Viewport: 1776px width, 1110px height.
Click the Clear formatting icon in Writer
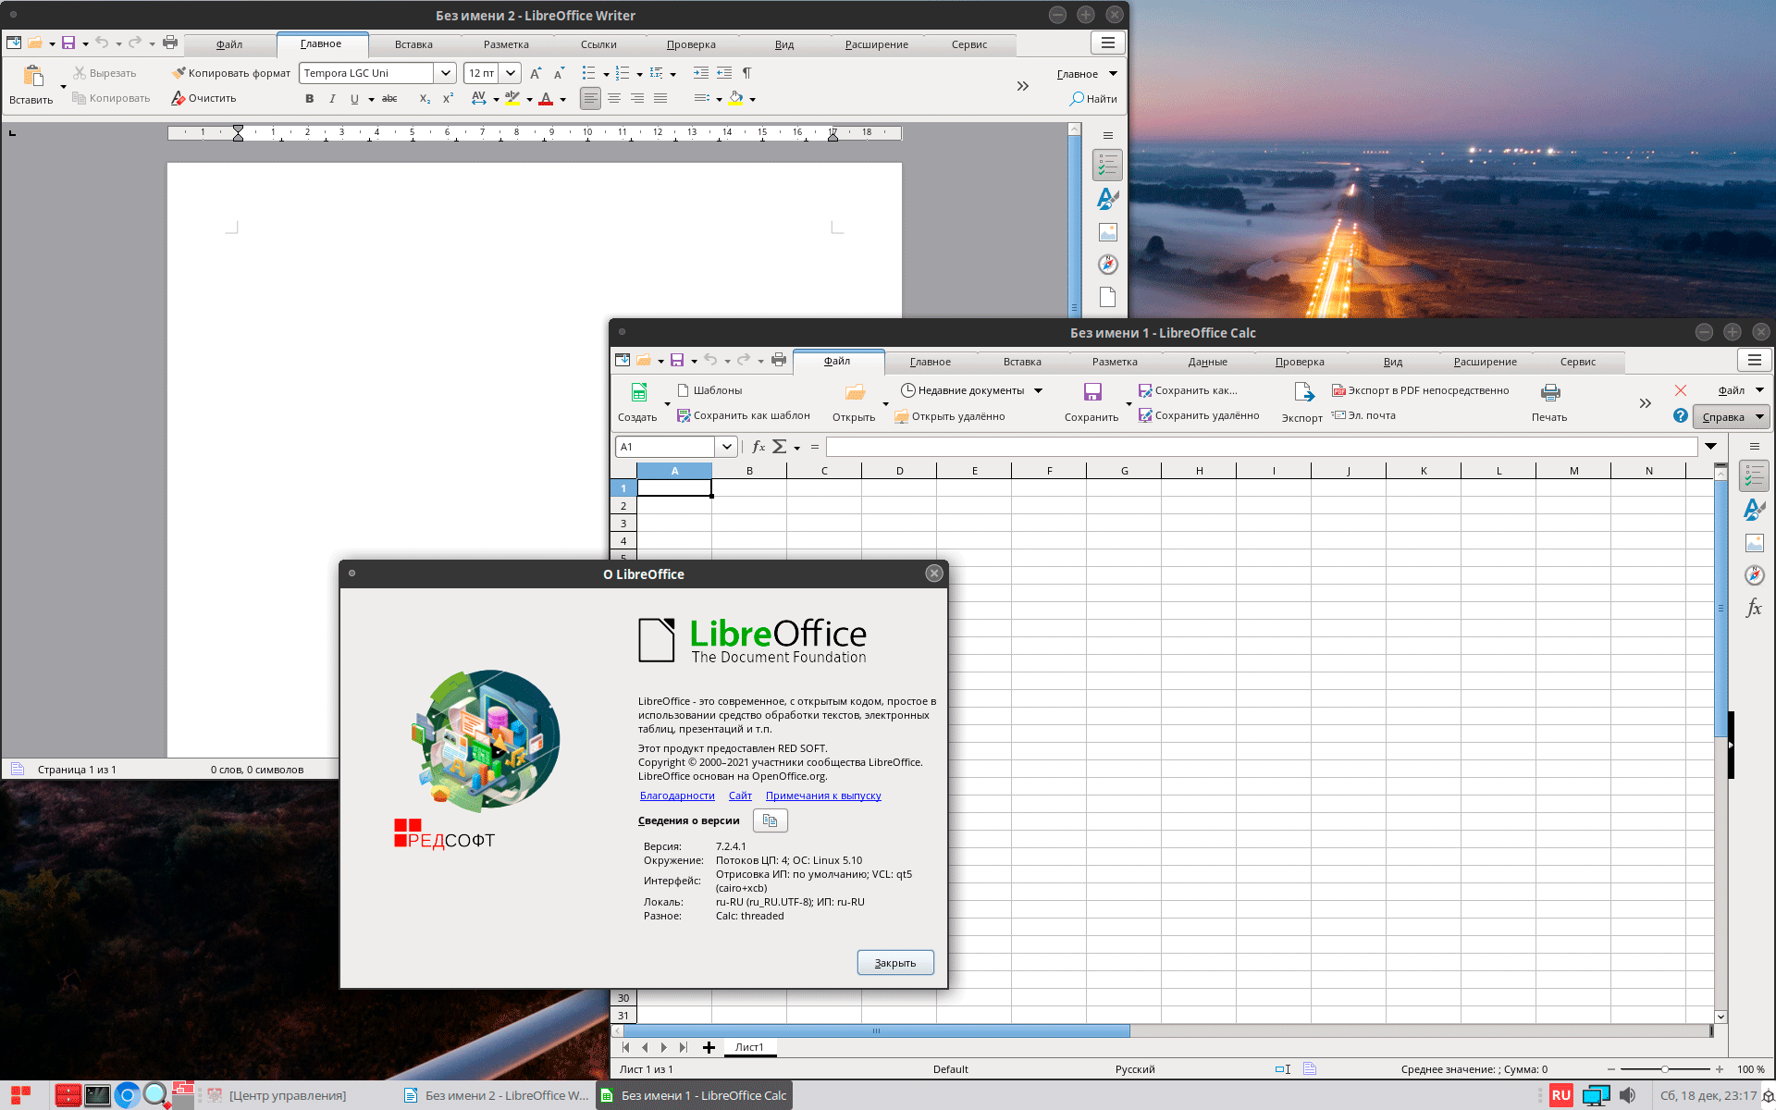point(179,98)
